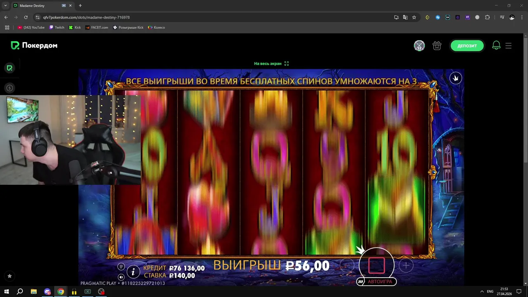
Task: Open Windows taskbar search
Action: [x=20, y=292]
